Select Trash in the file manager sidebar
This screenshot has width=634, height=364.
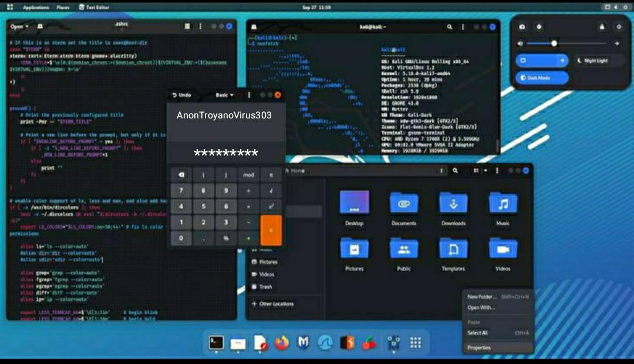pos(262,287)
